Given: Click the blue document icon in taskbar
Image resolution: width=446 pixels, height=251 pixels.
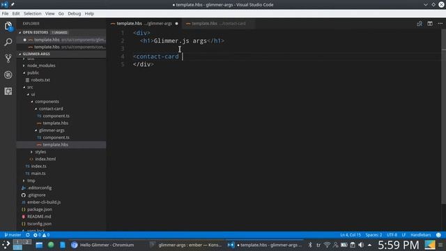Looking at the screenshot, I should [63, 245].
